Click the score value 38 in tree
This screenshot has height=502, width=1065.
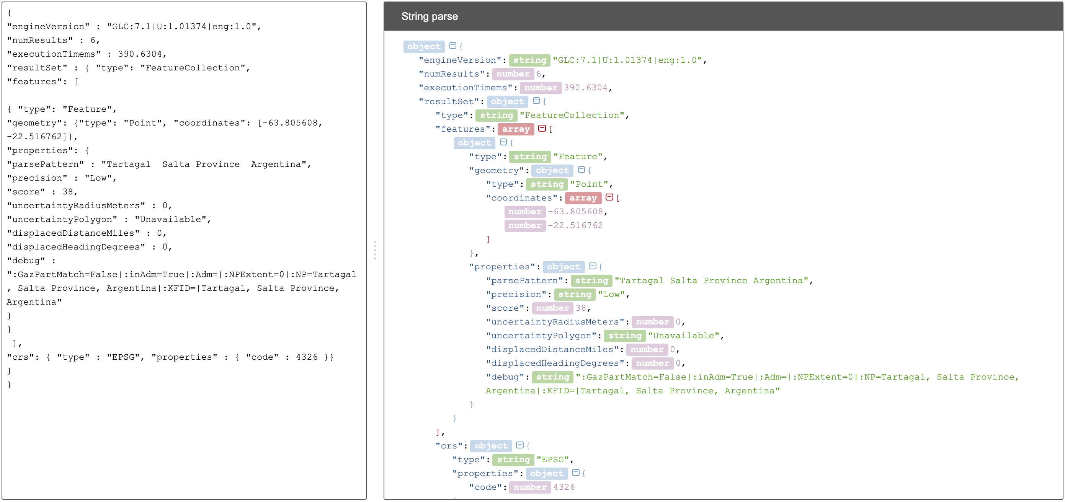tap(581, 308)
